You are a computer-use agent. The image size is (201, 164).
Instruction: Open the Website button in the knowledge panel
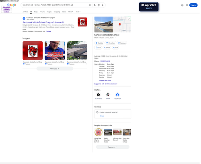99,43
